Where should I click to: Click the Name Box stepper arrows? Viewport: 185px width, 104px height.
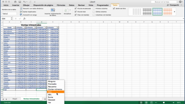pos(12,18)
